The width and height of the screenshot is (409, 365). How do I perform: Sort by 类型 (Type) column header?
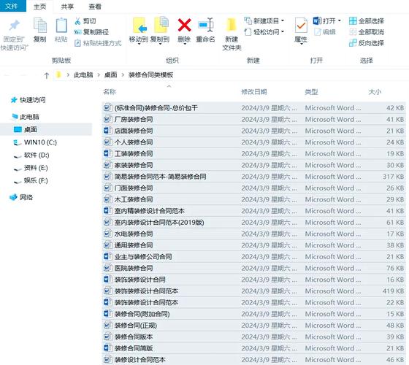[x=311, y=92]
